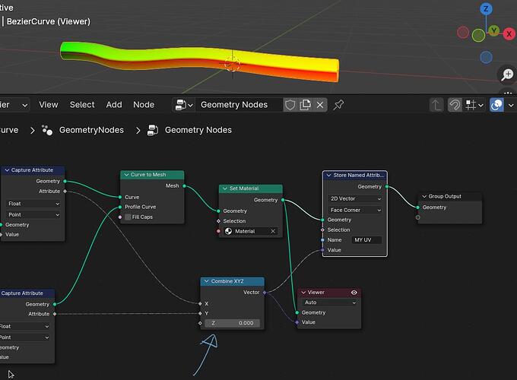Image resolution: width=517 pixels, height=380 pixels.
Task: Click the Store Named Attribute header
Action: (355, 176)
